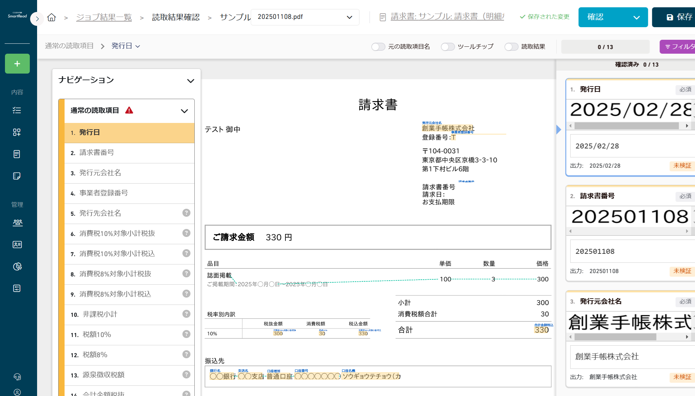The image size is (695, 396).
Task: Open the users group icon under 管理
Action: click(x=17, y=223)
